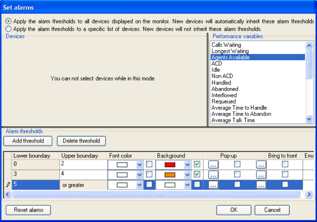The image size is (317, 222).
Task: Click upper boundary field containing 2
Action: 83,164
